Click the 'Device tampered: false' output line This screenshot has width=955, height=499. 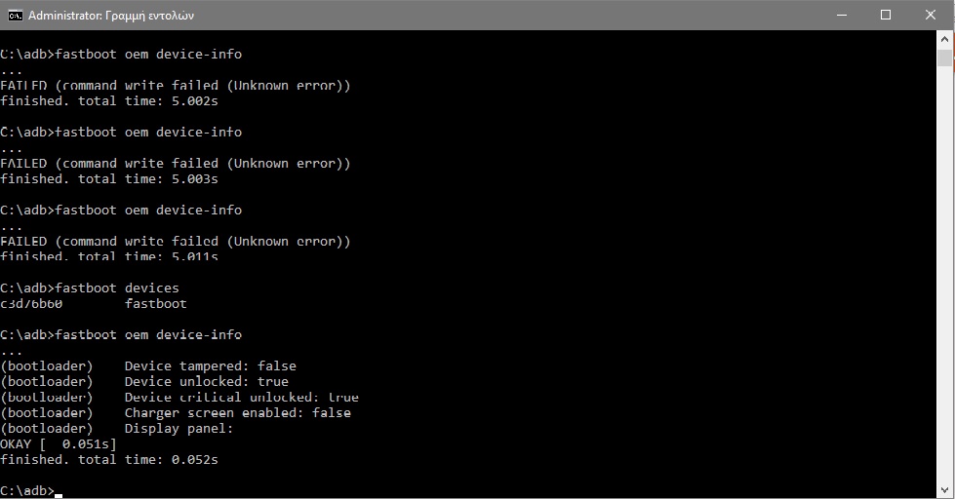(x=210, y=366)
